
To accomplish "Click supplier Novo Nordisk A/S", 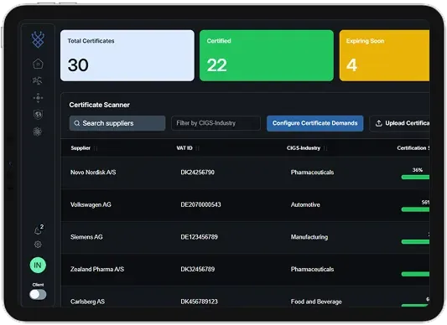I will point(93,172).
